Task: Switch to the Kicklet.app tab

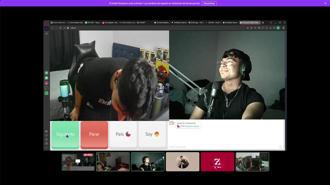Action: (196, 23)
